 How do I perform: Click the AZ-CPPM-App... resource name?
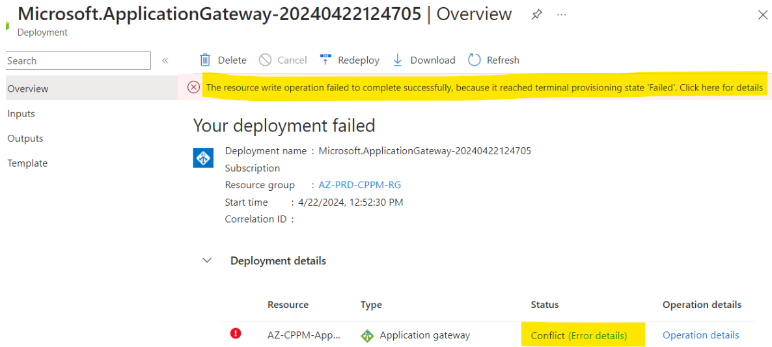303,335
